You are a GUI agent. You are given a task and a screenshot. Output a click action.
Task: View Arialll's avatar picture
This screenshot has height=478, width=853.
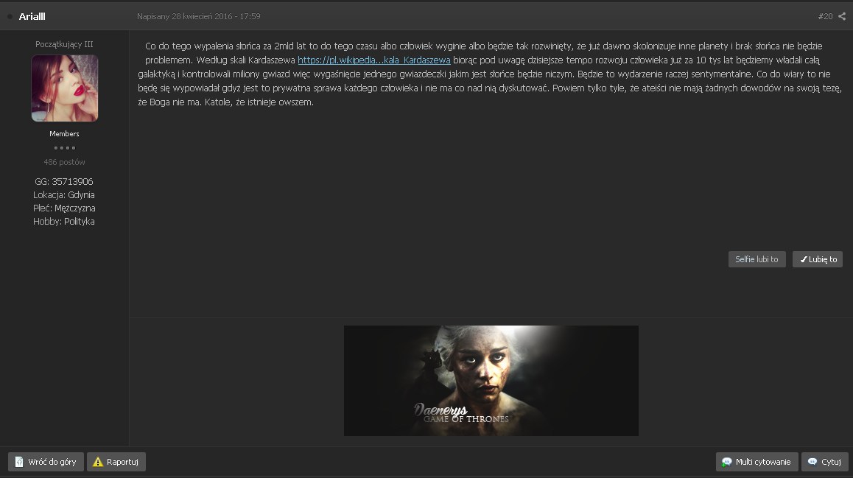pyautogui.click(x=65, y=88)
